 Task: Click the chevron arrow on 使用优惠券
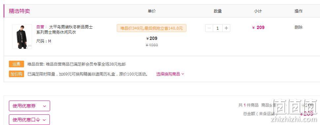[x=45, y=106]
